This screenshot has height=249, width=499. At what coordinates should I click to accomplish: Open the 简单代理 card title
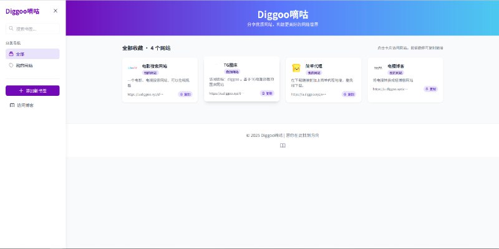(314, 66)
